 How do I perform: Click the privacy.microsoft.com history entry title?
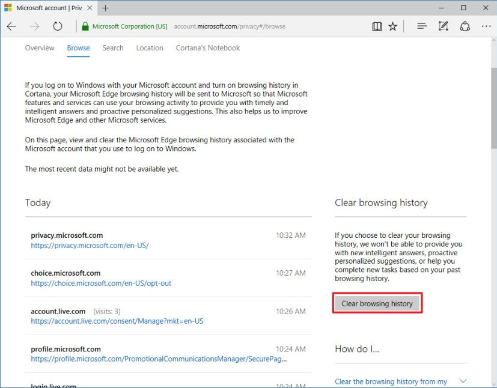click(x=67, y=235)
